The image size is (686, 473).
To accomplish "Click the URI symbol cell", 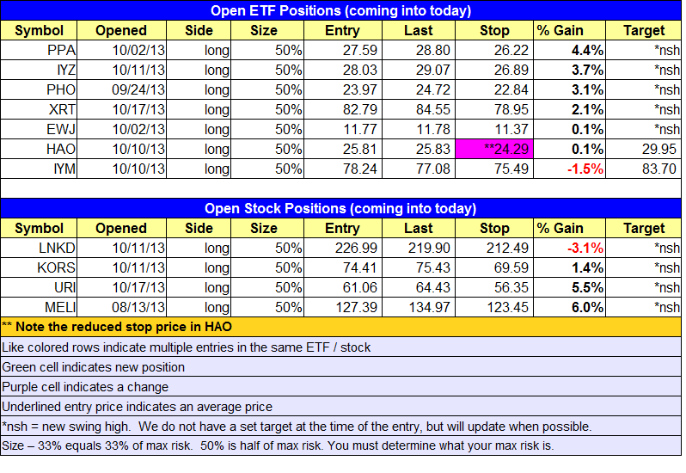I will coord(39,287).
